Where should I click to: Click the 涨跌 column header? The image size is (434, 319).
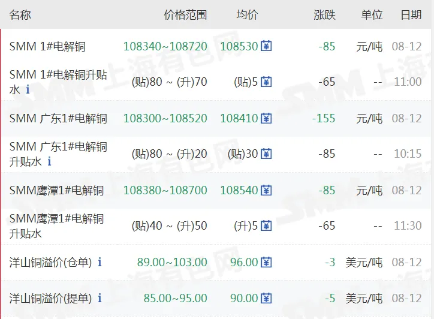tap(324, 14)
